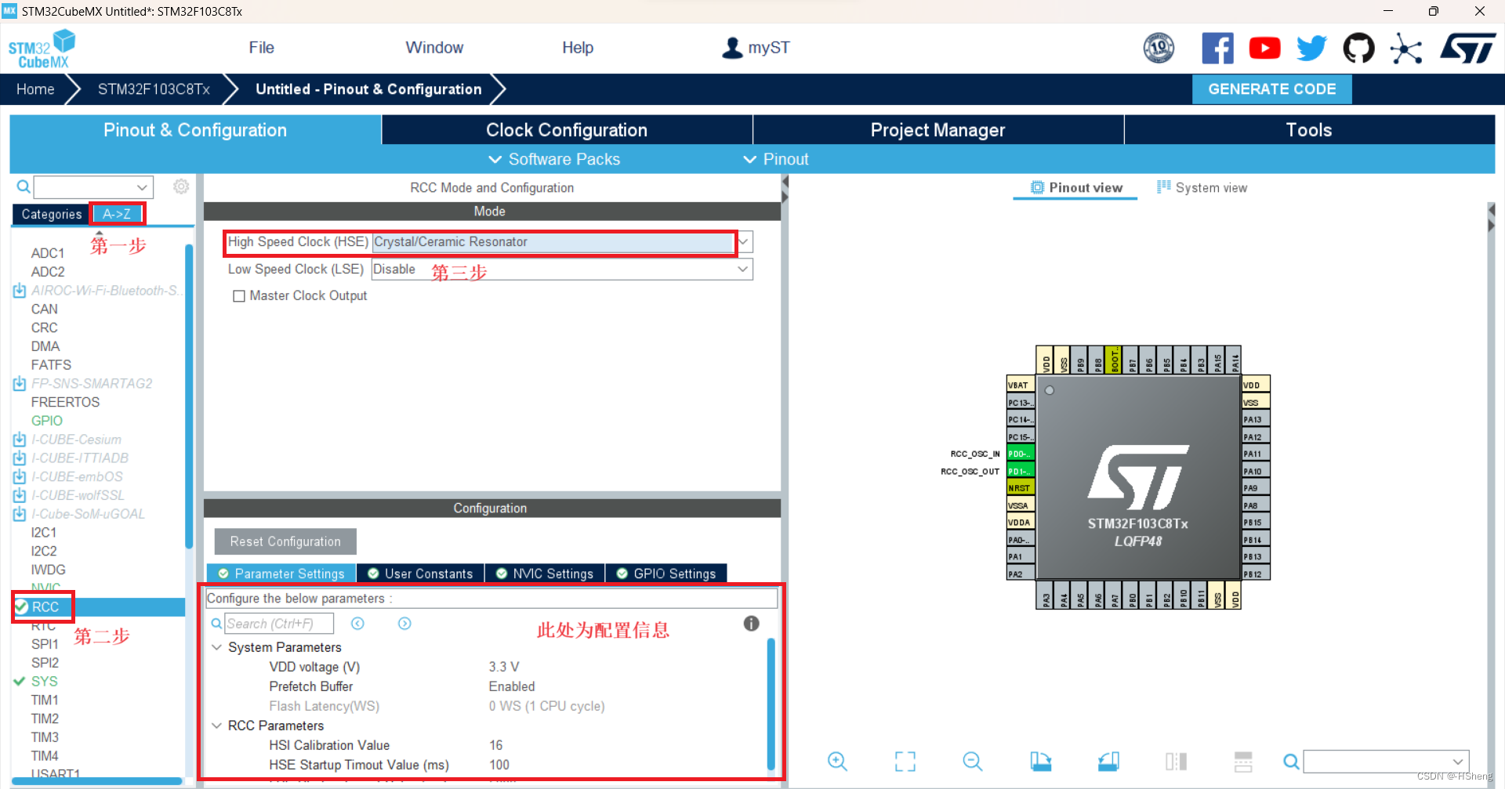
Task: Click the best-fit pinout view icon
Action: pyautogui.click(x=905, y=761)
